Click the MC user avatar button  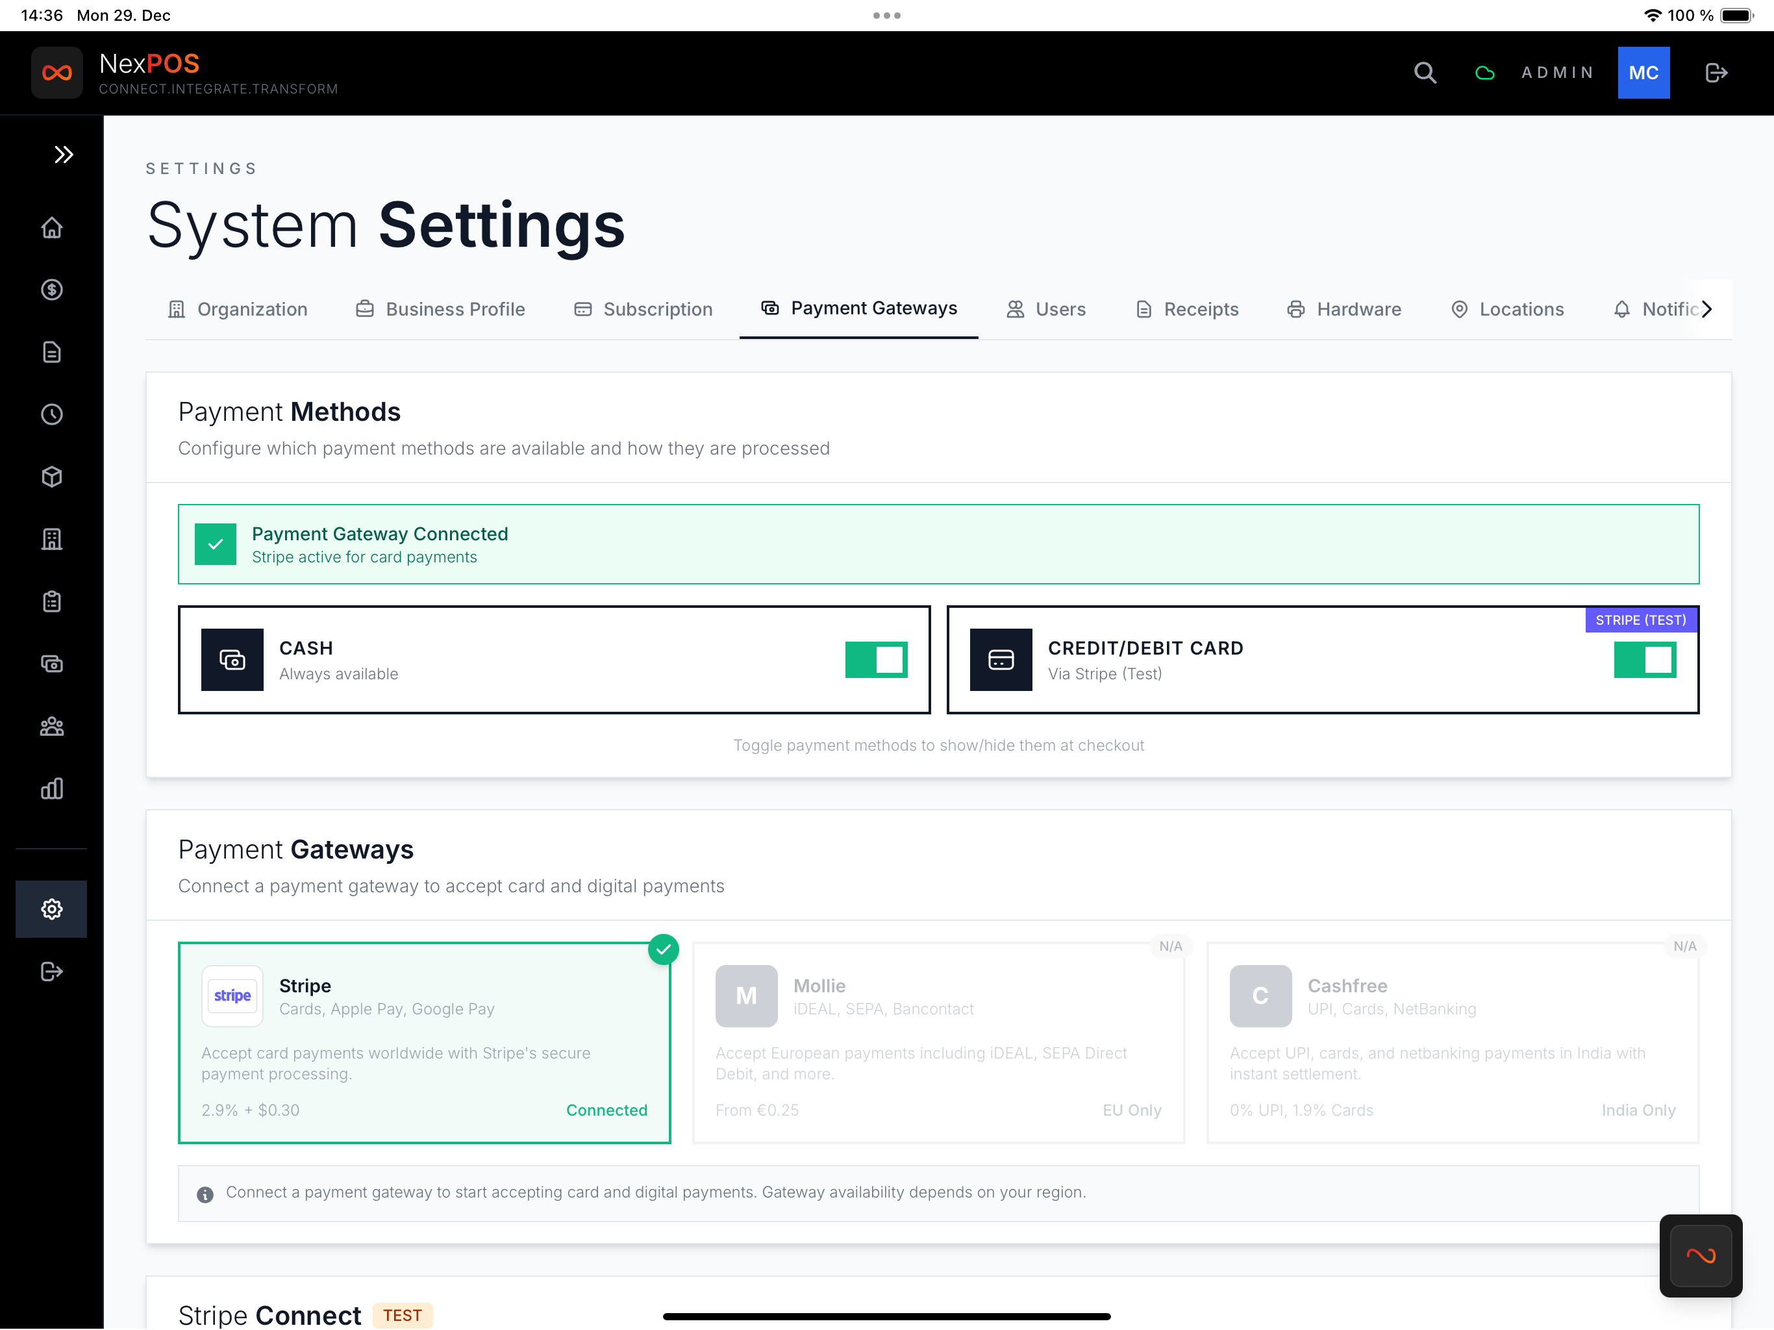point(1642,73)
